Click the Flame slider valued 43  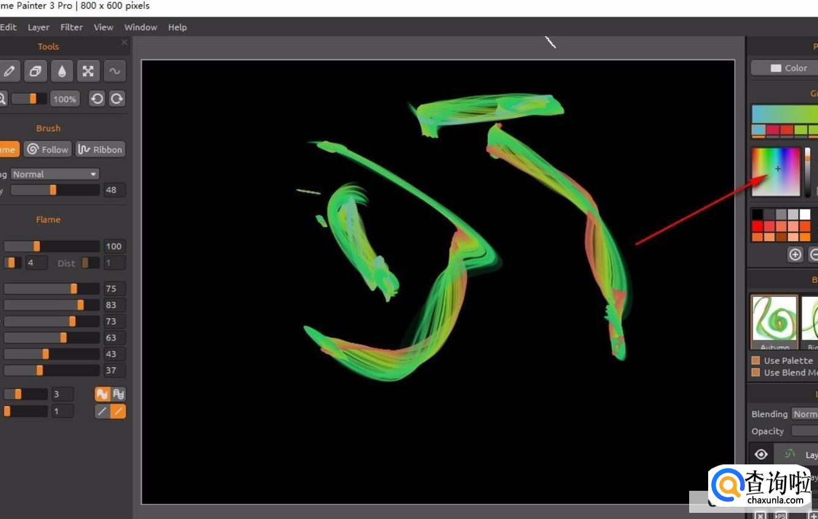click(x=52, y=354)
